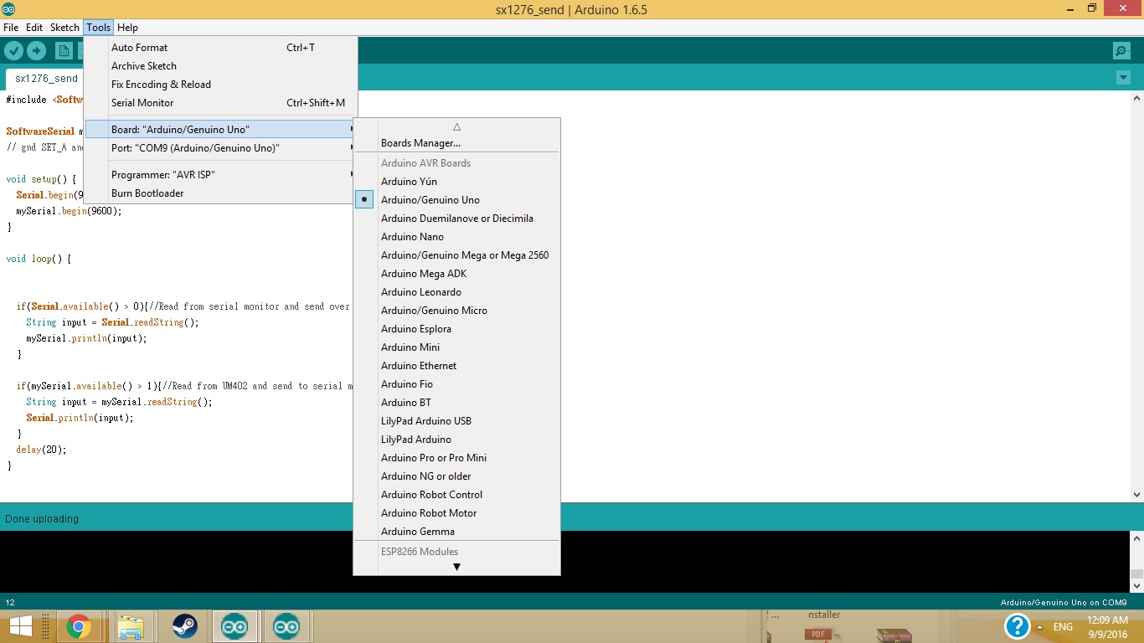The height and width of the screenshot is (643, 1144).
Task: Select Arduino Nano as the board
Action: point(412,236)
